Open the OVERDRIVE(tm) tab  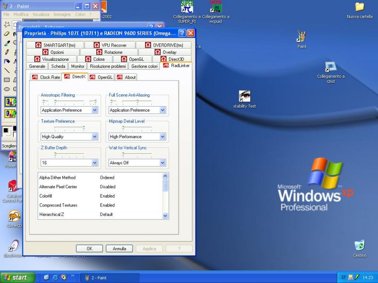163,45
